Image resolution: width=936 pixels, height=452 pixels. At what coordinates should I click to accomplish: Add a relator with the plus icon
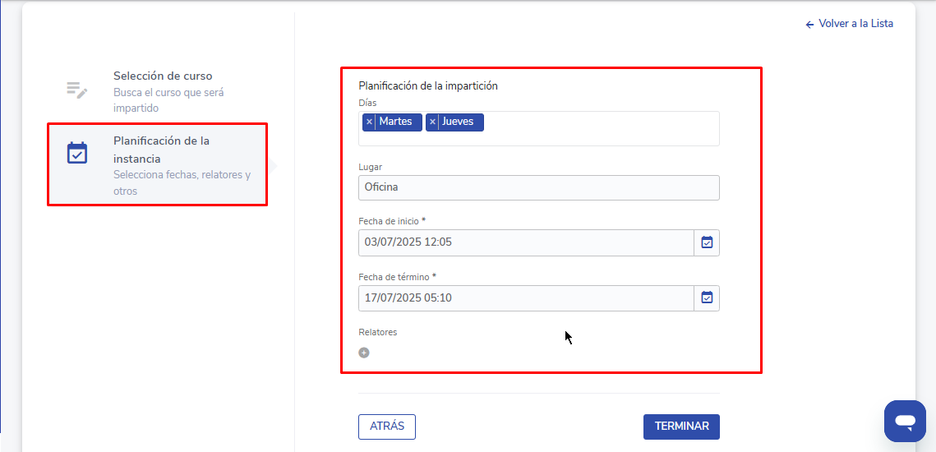pyautogui.click(x=364, y=353)
